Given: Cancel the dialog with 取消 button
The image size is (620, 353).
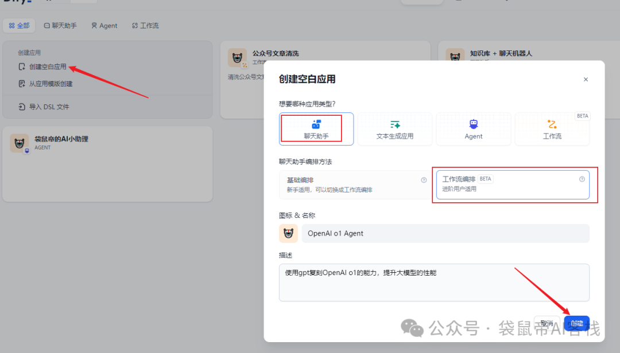Looking at the screenshot, I should click(547, 323).
